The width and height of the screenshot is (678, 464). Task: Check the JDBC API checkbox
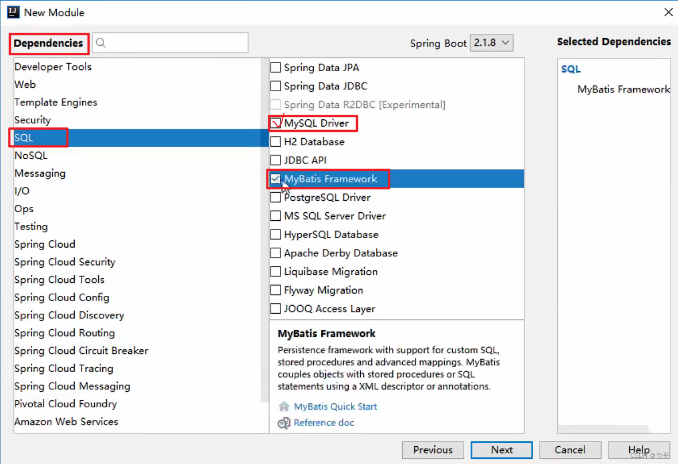275,160
